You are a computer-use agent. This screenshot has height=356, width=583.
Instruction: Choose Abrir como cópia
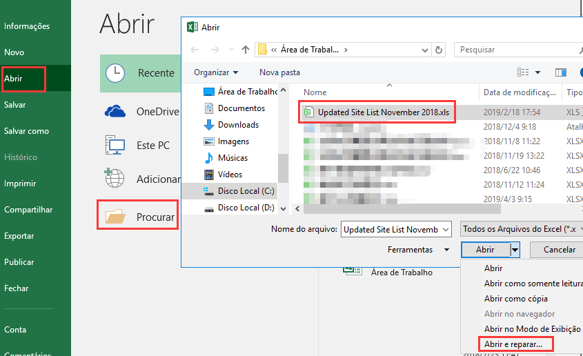(515, 299)
